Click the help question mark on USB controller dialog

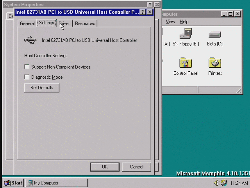pyautogui.click(x=142, y=12)
